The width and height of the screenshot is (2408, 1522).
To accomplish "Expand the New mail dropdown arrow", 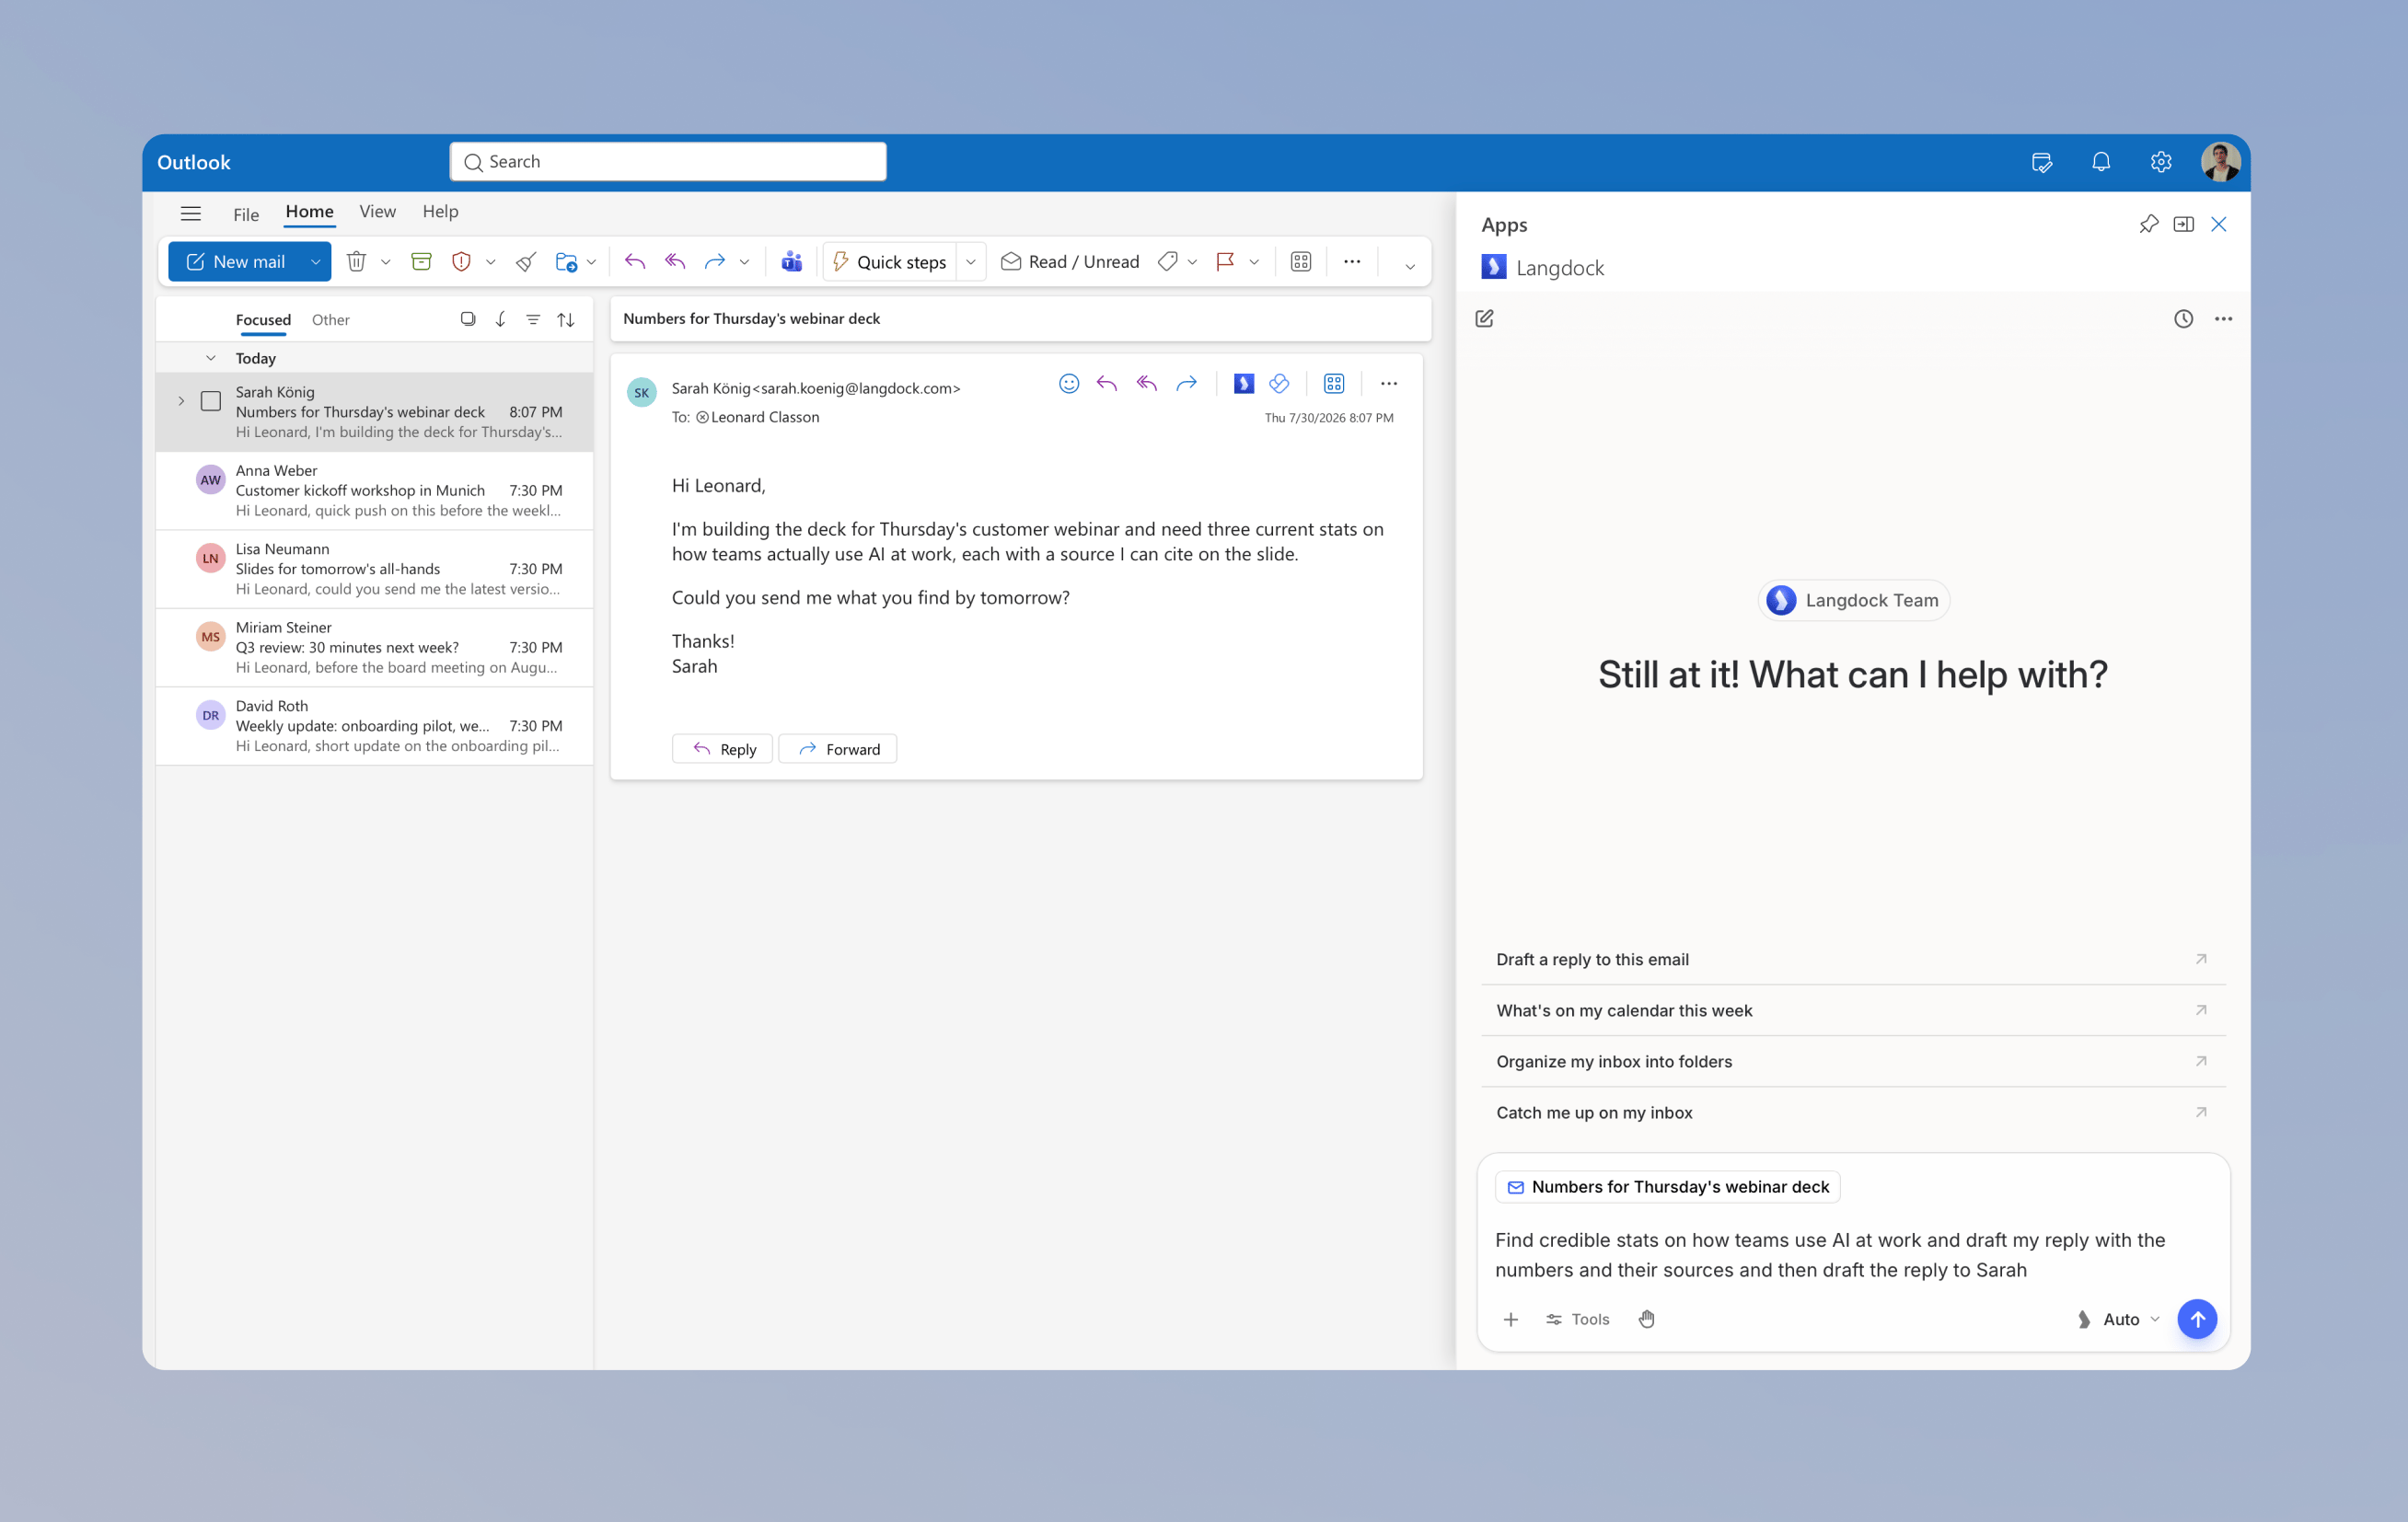I will 316,262.
